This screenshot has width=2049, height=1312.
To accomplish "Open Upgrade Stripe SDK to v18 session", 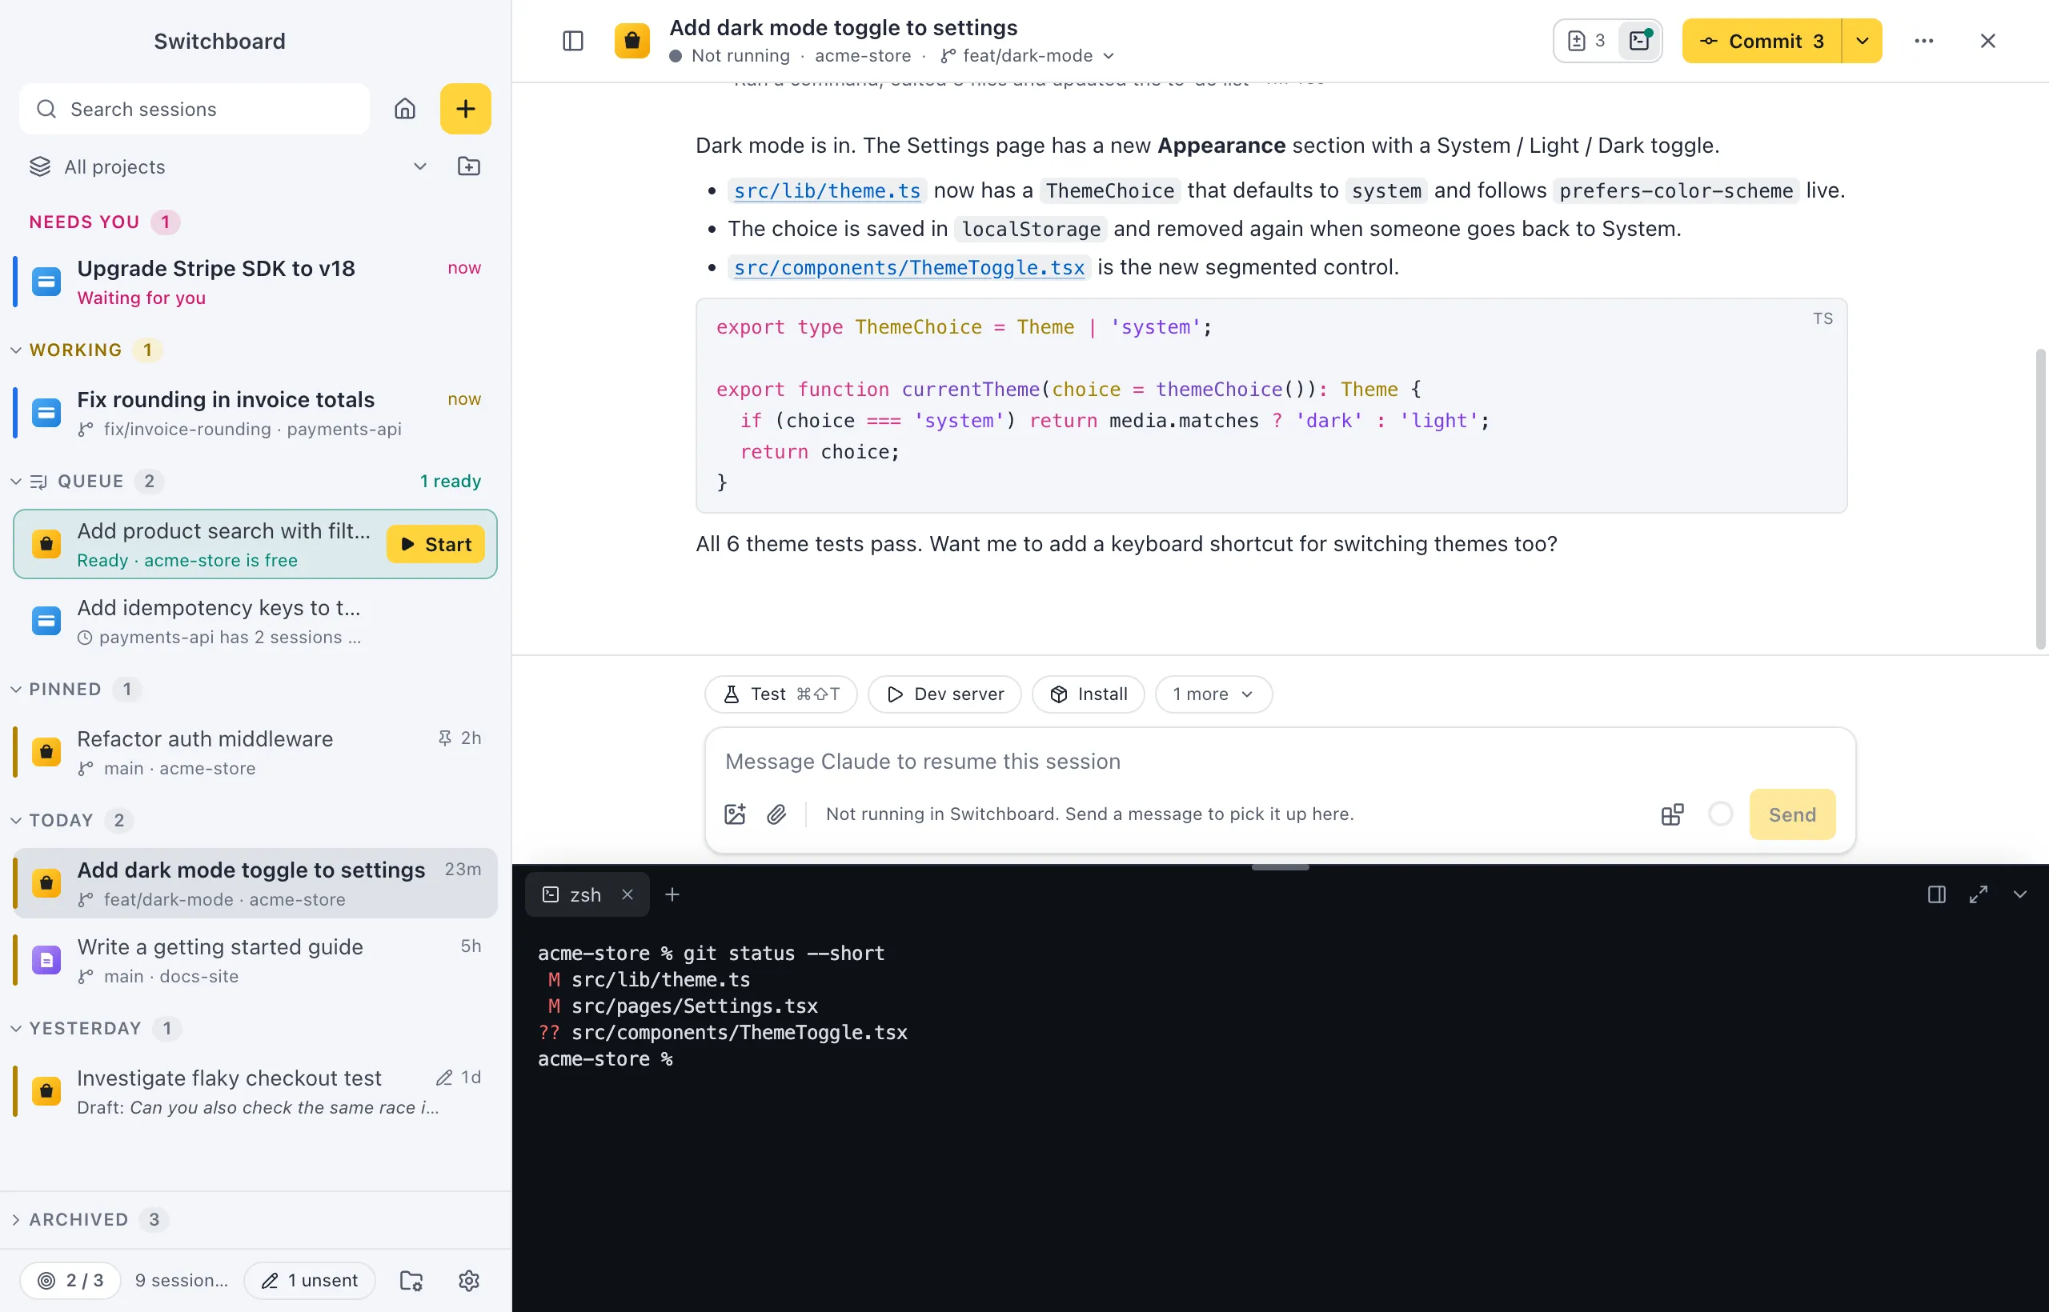I will click(255, 282).
